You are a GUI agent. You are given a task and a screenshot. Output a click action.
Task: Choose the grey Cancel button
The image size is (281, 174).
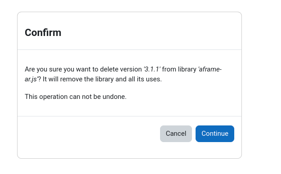[x=176, y=134]
